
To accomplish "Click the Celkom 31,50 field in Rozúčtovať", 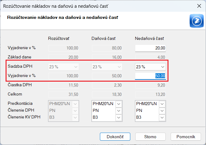I will click(x=64, y=94).
